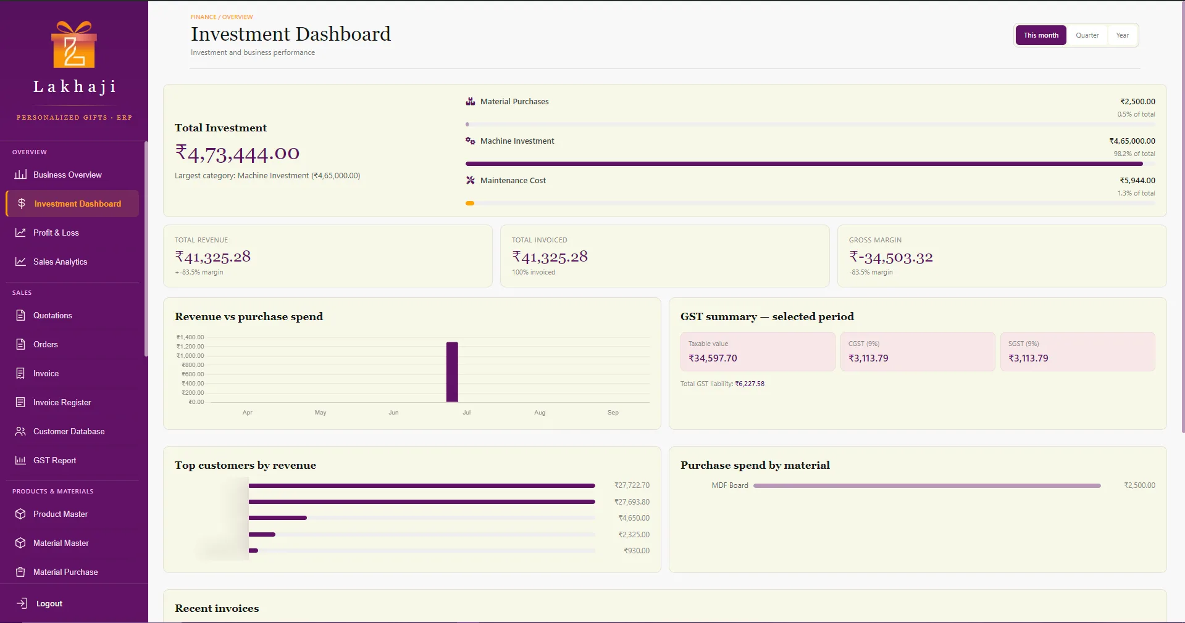Click the Product Master box icon

point(20,514)
